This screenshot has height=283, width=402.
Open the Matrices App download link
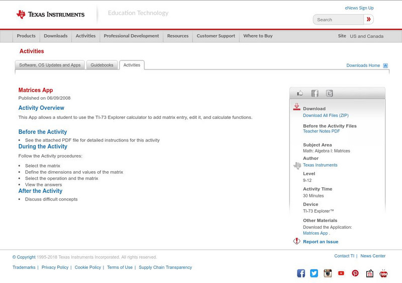316,233
